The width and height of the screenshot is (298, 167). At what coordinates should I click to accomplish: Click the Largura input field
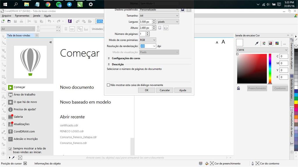click(x=146, y=21)
